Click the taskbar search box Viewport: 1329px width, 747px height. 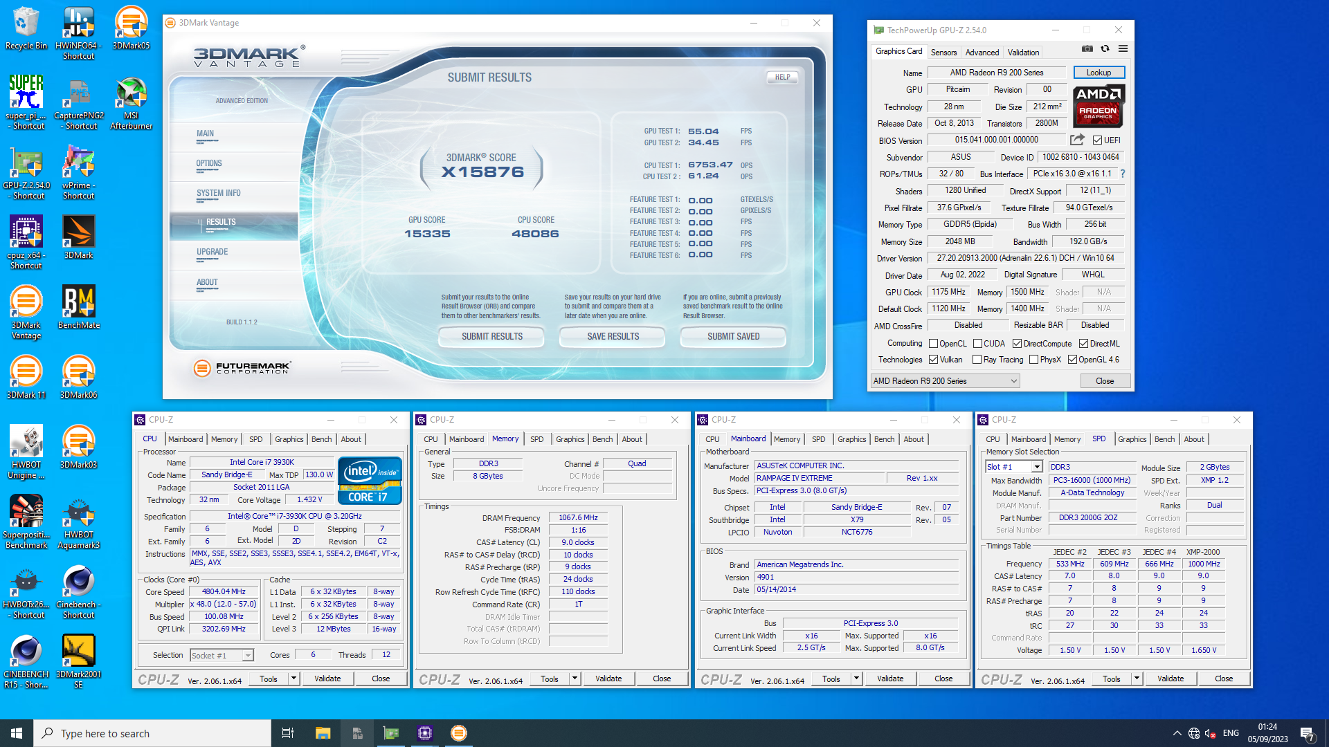152,733
